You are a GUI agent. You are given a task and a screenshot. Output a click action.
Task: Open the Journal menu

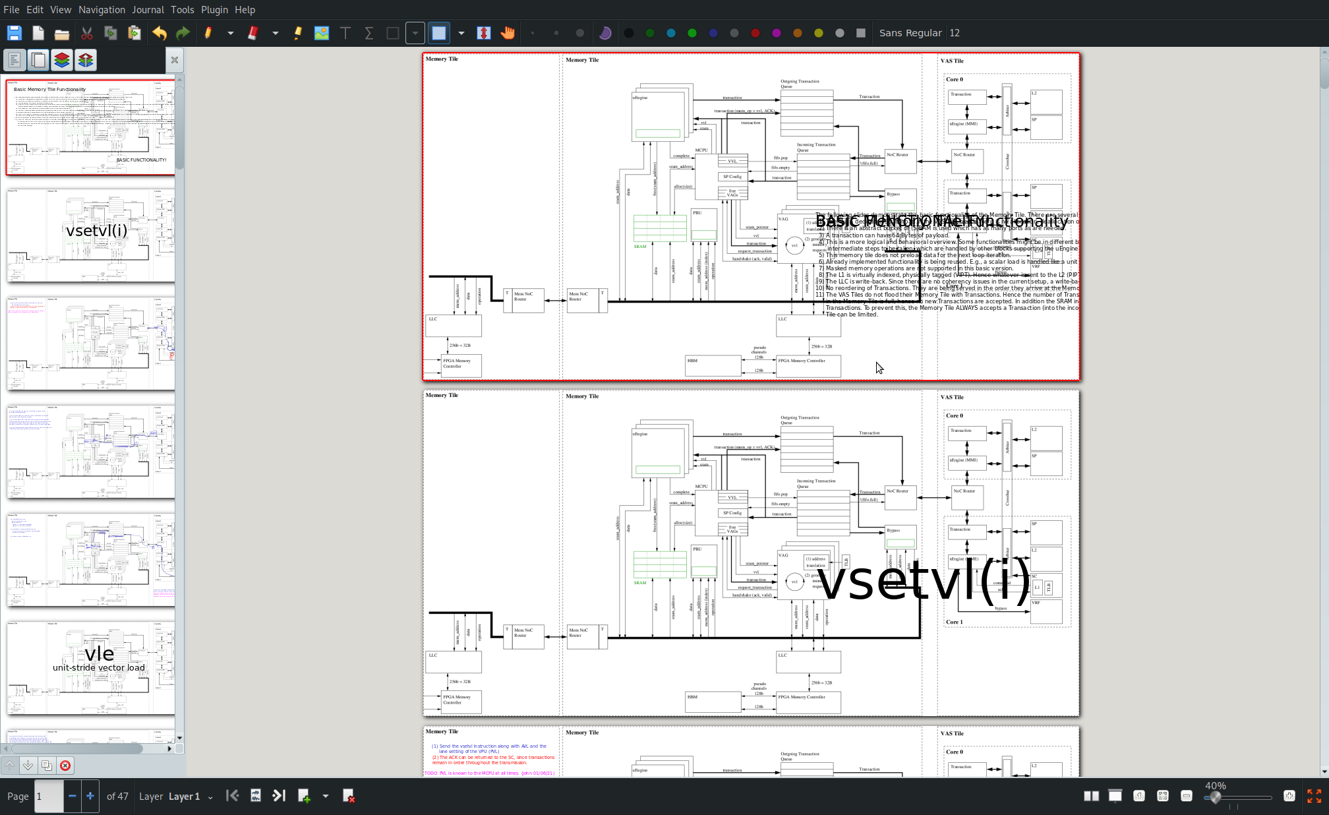(x=148, y=10)
